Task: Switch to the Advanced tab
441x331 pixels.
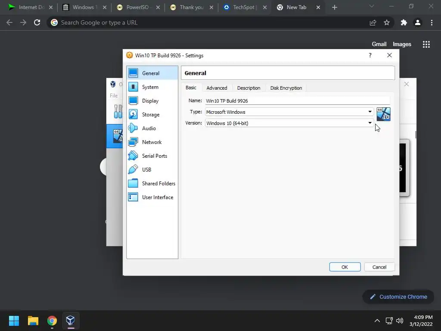Action: pyautogui.click(x=217, y=88)
